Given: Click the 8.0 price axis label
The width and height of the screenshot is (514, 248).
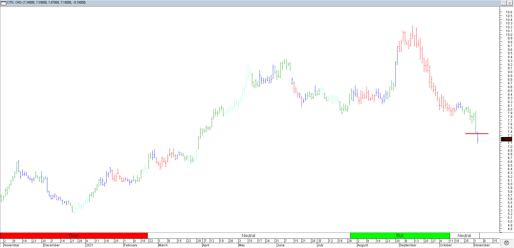Looking at the screenshot, I should 510,110.
